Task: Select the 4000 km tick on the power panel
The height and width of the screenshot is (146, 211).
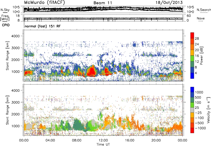Action: (15, 36)
